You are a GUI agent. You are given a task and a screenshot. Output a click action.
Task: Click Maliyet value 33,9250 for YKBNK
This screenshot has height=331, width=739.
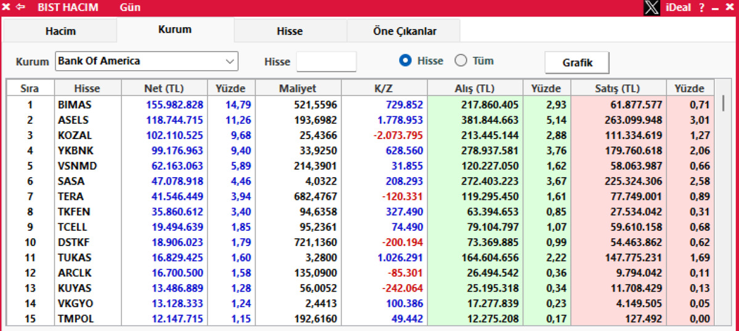(x=318, y=151)
